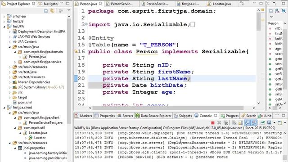The height and width of the screenshot is (162, 288).
Task: Toggle alphabetical Sort in Outline view
Action: pos(277,11)
